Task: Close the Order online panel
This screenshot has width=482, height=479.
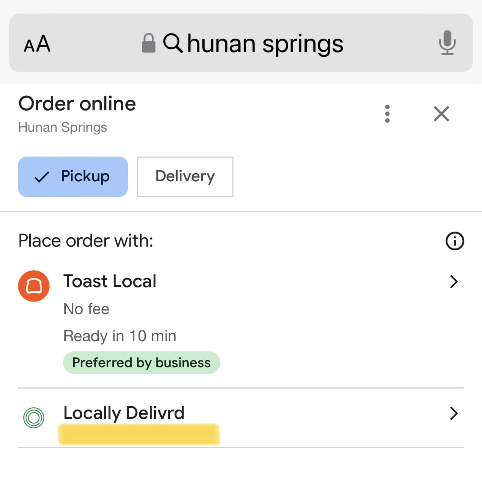Action: click(x=441, y=114)
